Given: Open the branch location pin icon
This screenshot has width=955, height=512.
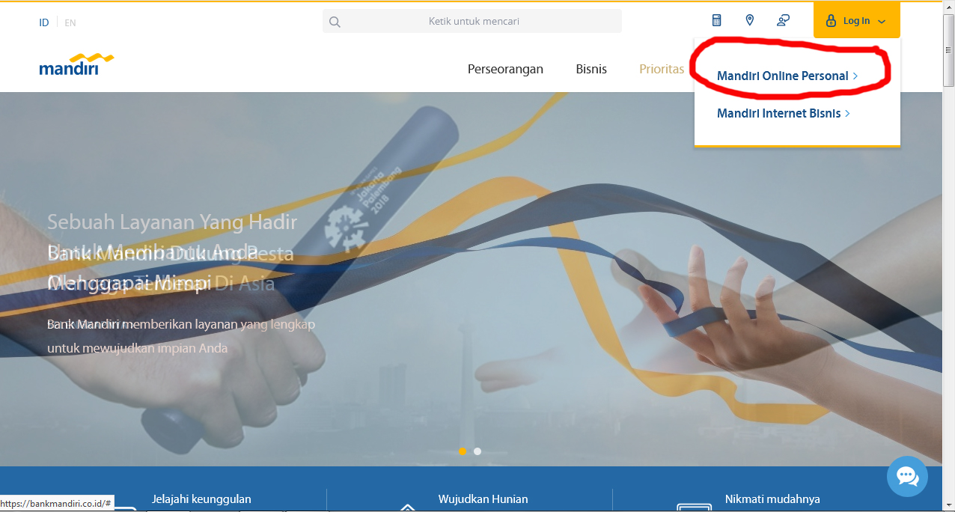Looking at the screenshot, I should pyautogui.click(x=750, y=21).
